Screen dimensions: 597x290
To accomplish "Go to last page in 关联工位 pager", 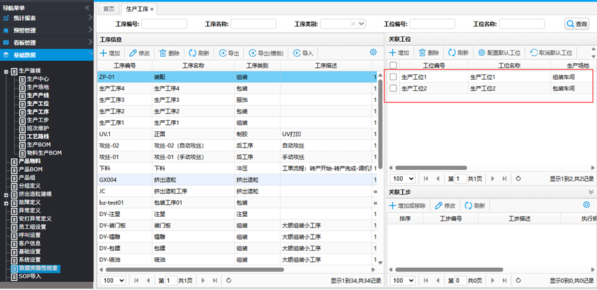I will [505, 178].
